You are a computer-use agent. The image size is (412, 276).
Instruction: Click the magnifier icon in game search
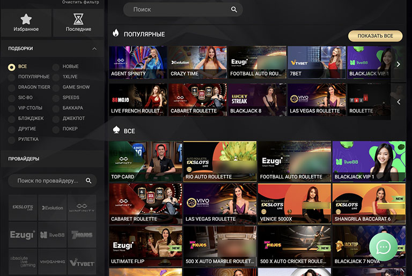234,10
